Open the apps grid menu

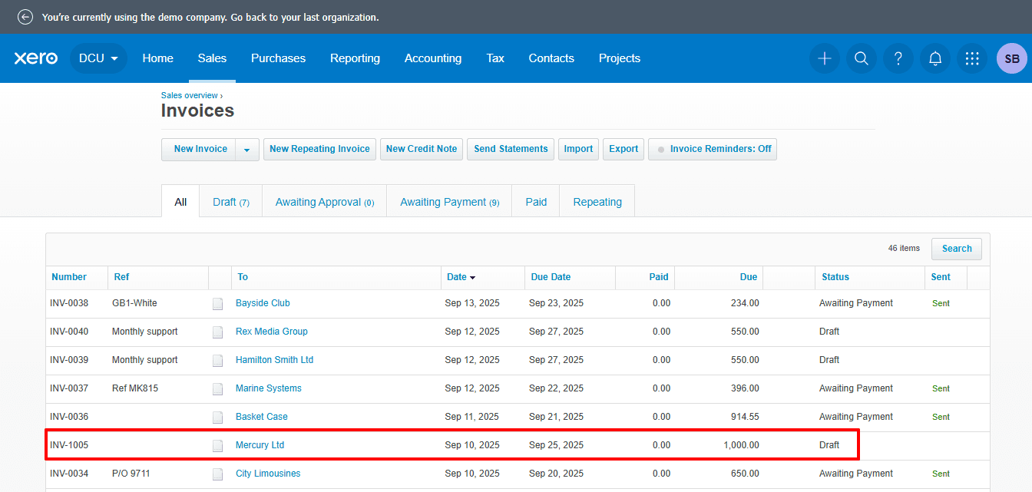pos(971,58)
